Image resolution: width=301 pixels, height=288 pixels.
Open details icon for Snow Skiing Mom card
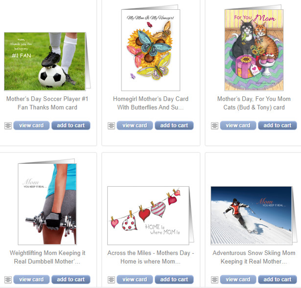click(x=215, y=280)
